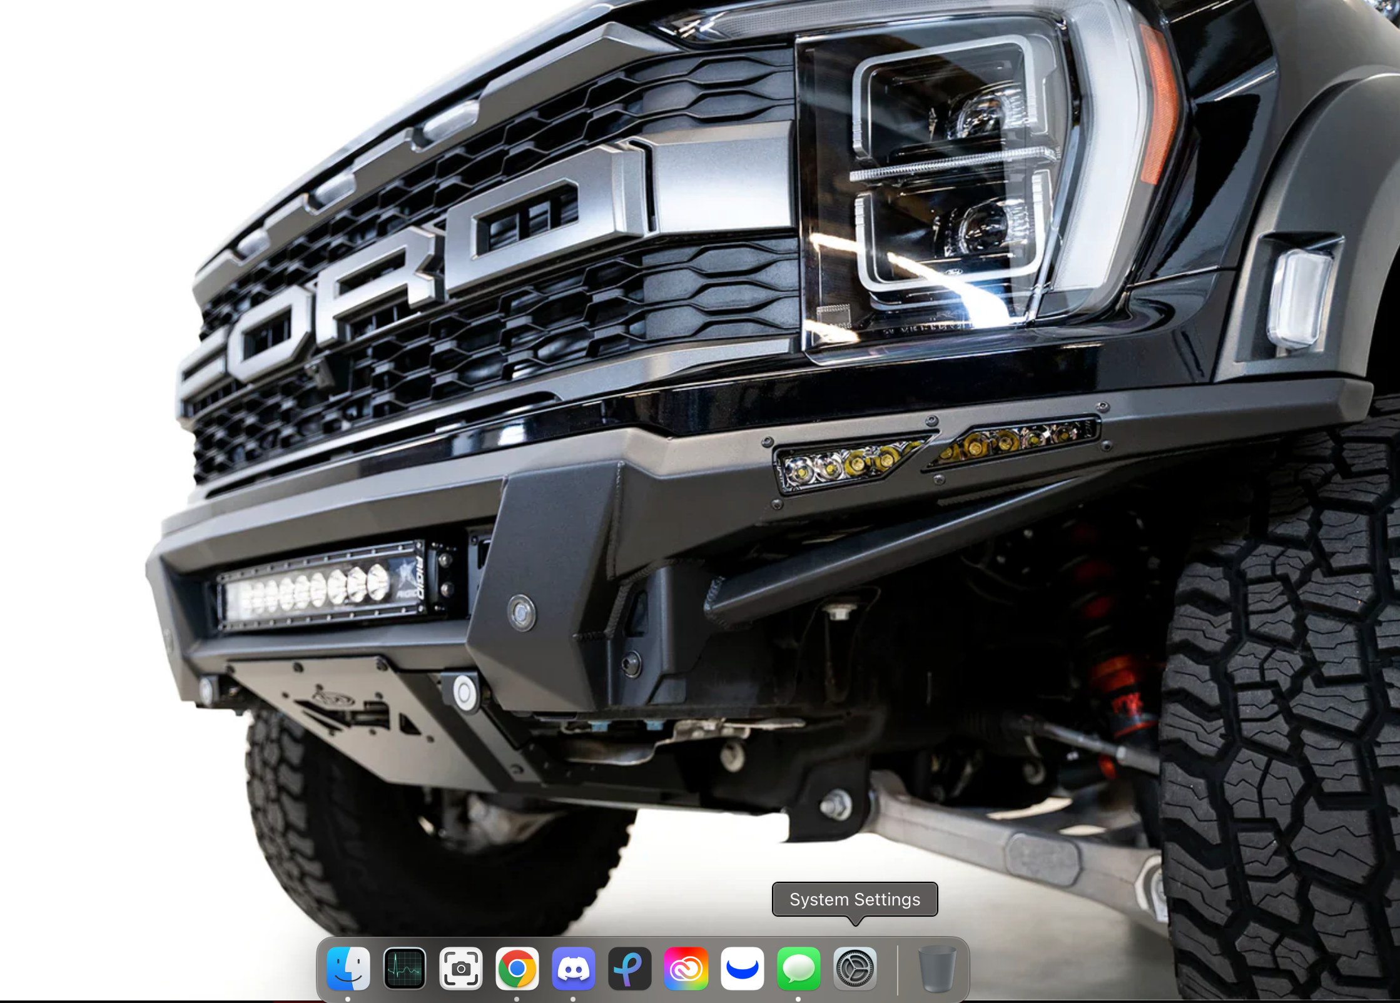Open Messages from the dock
Image resolution: width=1400 pixels, height=1003 pixels.
(x=799, y=969)
